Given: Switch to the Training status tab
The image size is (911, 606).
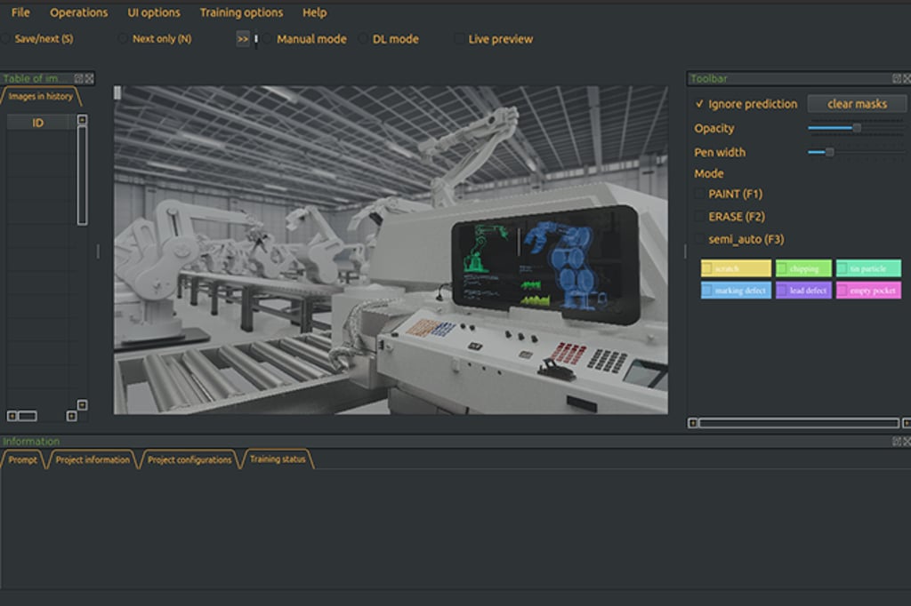Looking at the screenshot, I should [277, 458].
